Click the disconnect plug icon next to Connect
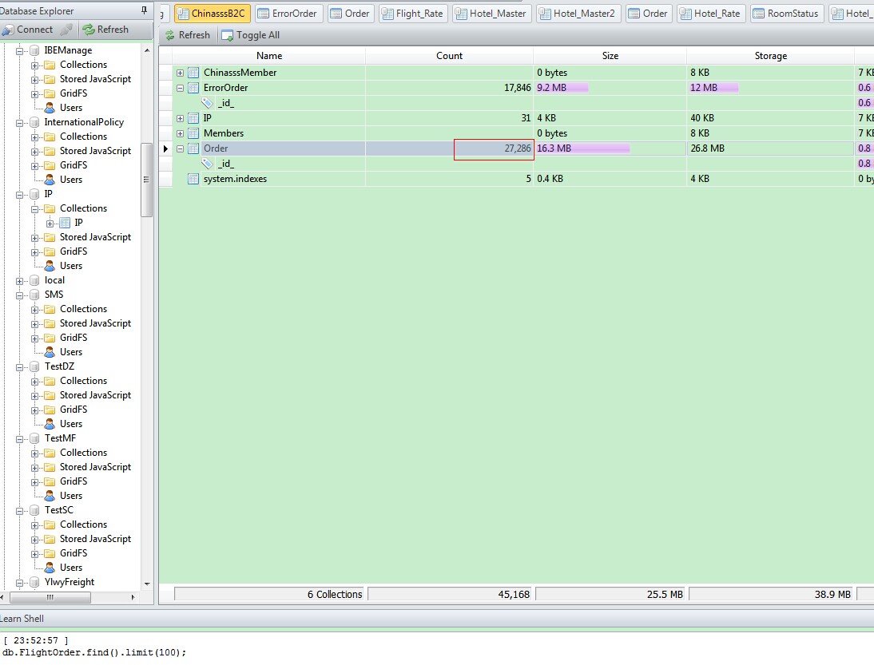Viewport: 874px width, 665px height. click(x=66, y=30)
